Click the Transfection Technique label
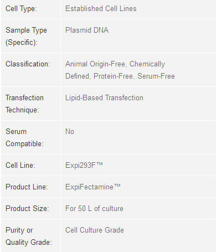217x252 pixels. coord(24,104)
